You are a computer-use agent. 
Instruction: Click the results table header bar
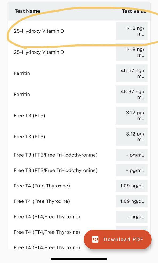79,11
